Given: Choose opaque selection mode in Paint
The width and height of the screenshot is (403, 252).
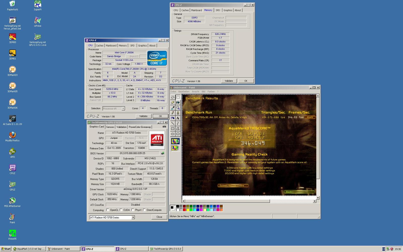Looking at the screenshot, I should click(175, 141).
